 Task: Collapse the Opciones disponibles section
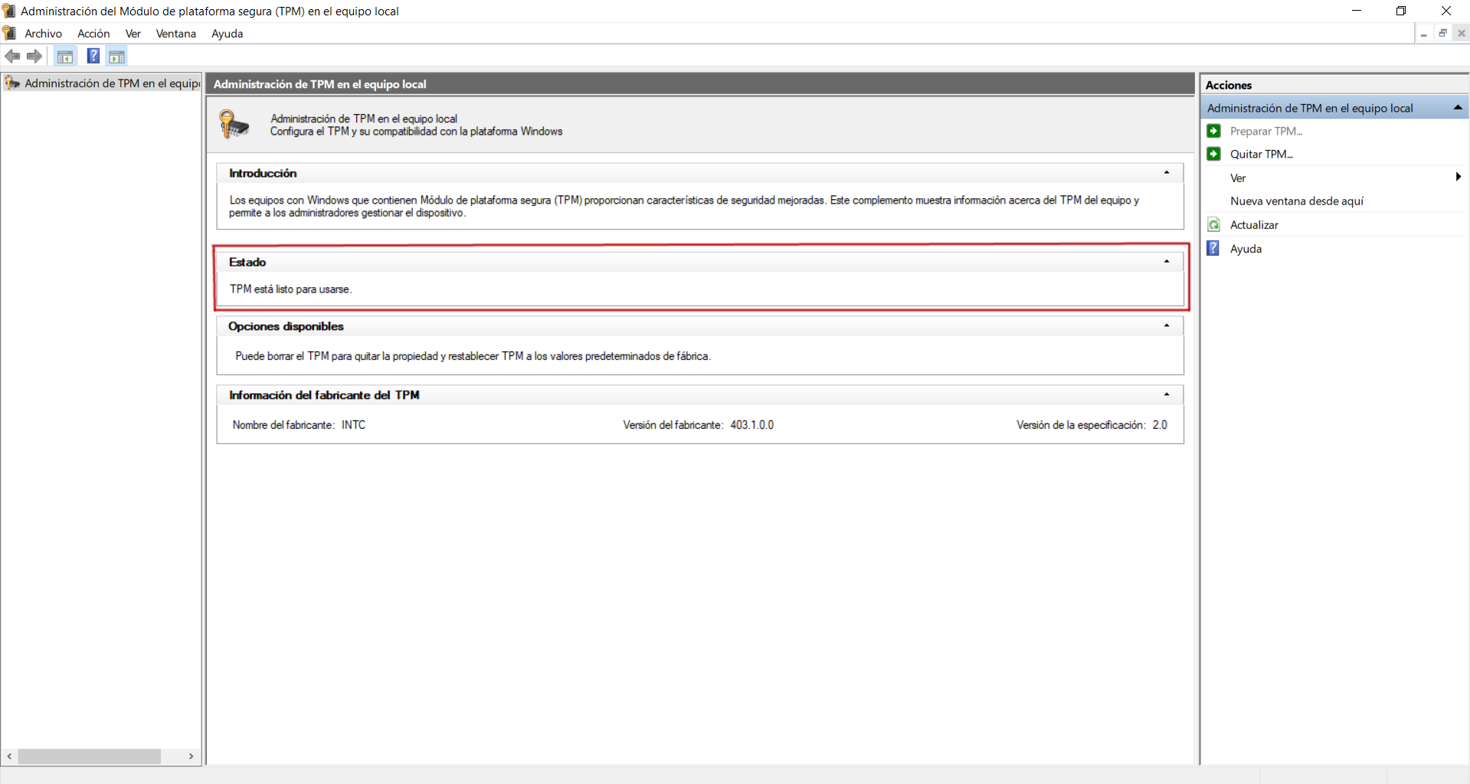pos(1167,326)
